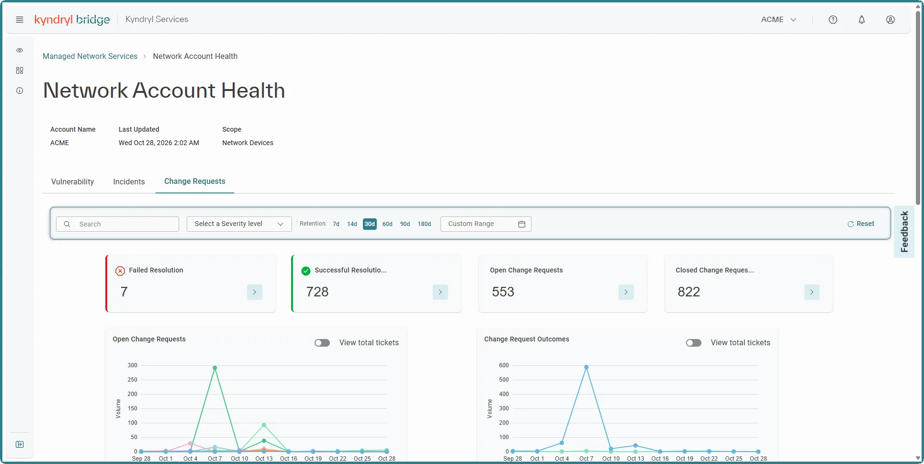Expand the Failed Resolution card arrow

[255, 292]
